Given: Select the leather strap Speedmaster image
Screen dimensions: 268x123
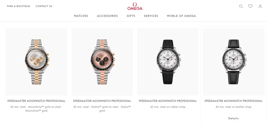Looking at the screenshot, I should tap(233, 62).
